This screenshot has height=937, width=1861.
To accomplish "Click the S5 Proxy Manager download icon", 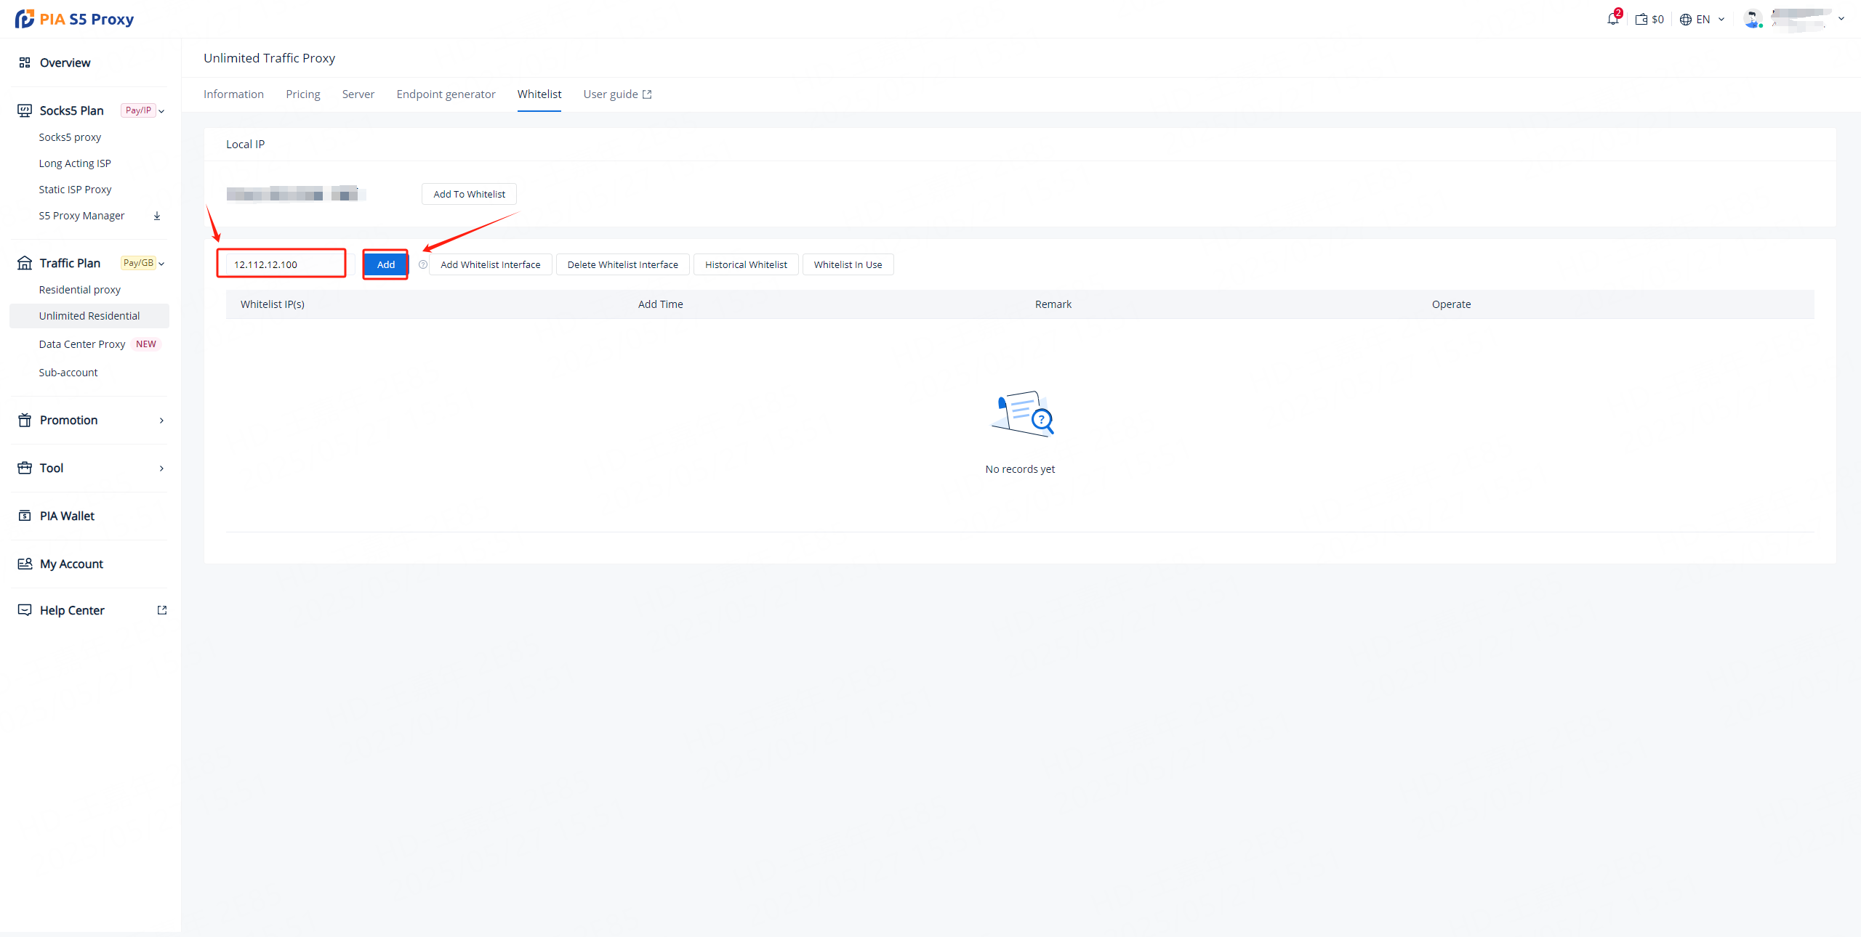I will tap(157, 216).
